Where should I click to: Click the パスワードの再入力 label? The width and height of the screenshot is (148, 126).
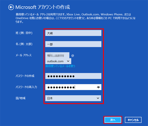tap(26, 87)
